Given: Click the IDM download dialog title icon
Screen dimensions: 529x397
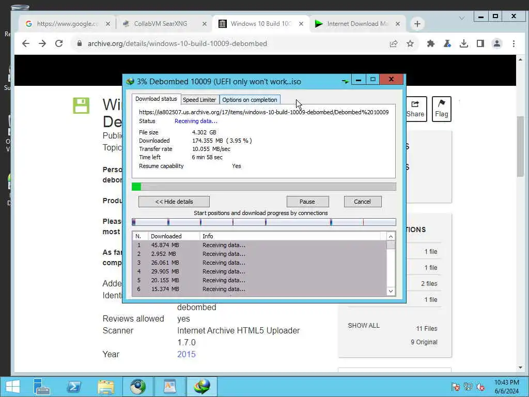Looking at the screenshot, I should [130, 81].
